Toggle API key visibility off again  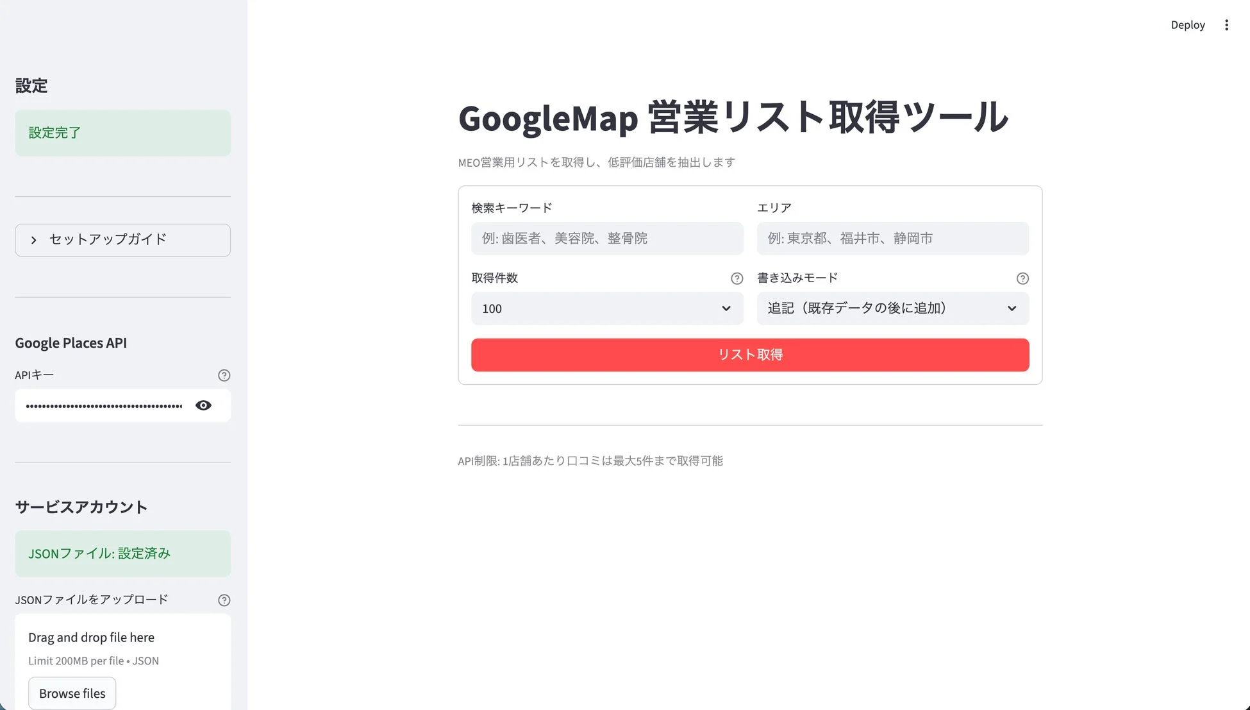pyautogui.click(x=203, y=405)
